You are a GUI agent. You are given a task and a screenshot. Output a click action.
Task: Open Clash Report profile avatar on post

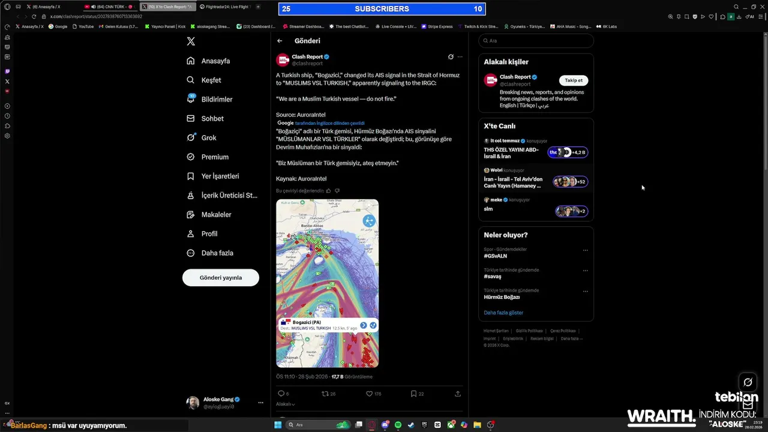(283, 60)
